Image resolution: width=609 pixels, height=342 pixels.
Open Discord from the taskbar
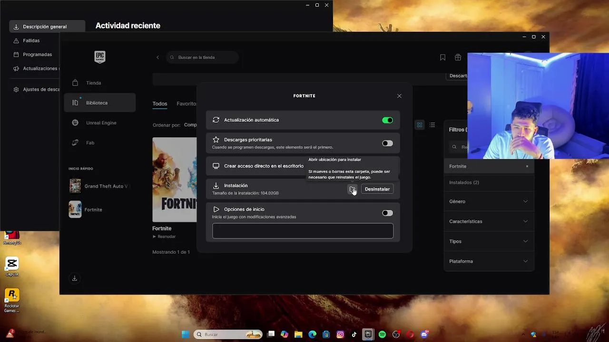[424, 334]
